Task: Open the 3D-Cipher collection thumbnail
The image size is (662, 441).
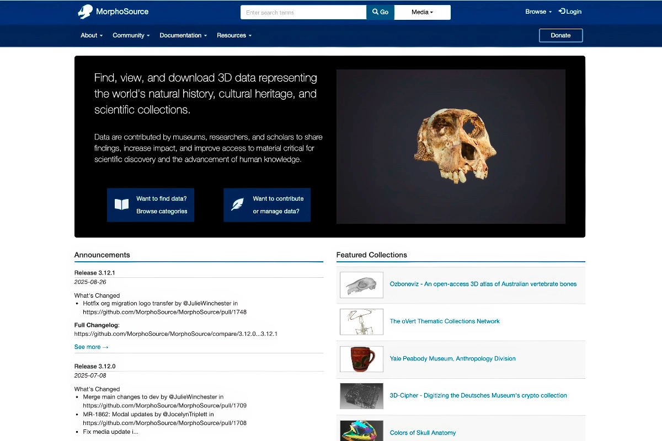Action: (x=361, y=396)
